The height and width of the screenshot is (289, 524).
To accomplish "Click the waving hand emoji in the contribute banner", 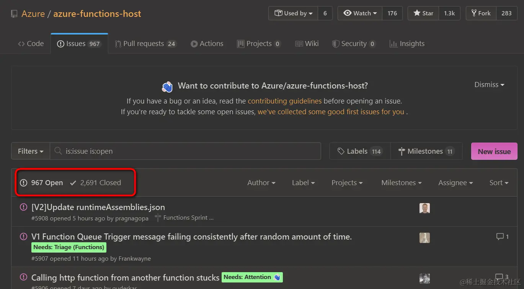I will 167,87.
